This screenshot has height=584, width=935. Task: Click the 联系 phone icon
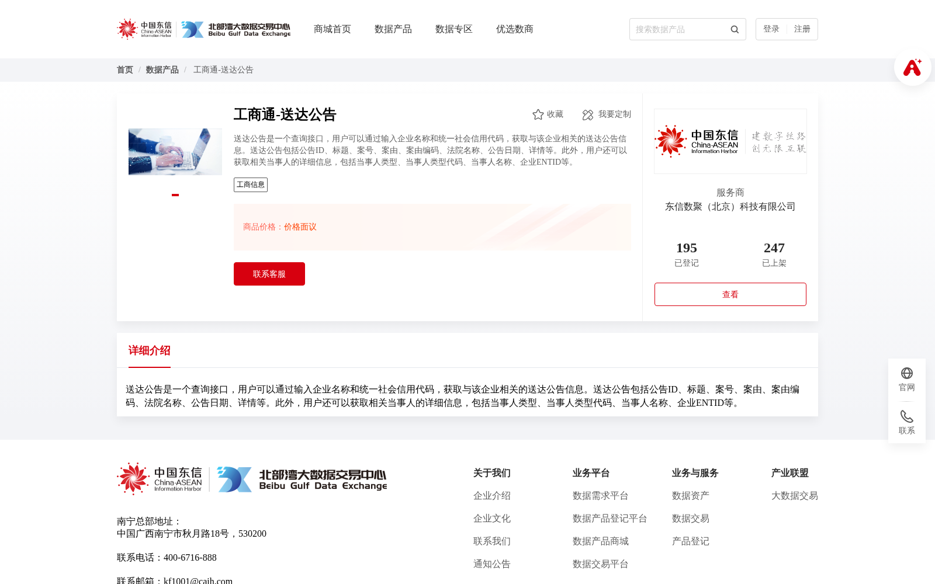tap(907, 416)
